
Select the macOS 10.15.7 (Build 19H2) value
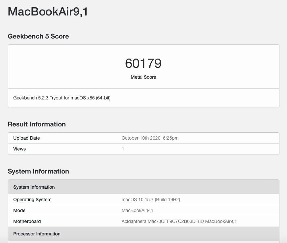click(151, 200)
